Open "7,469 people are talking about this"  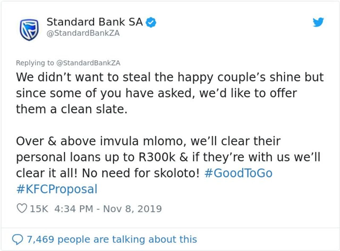pos(112,240)
